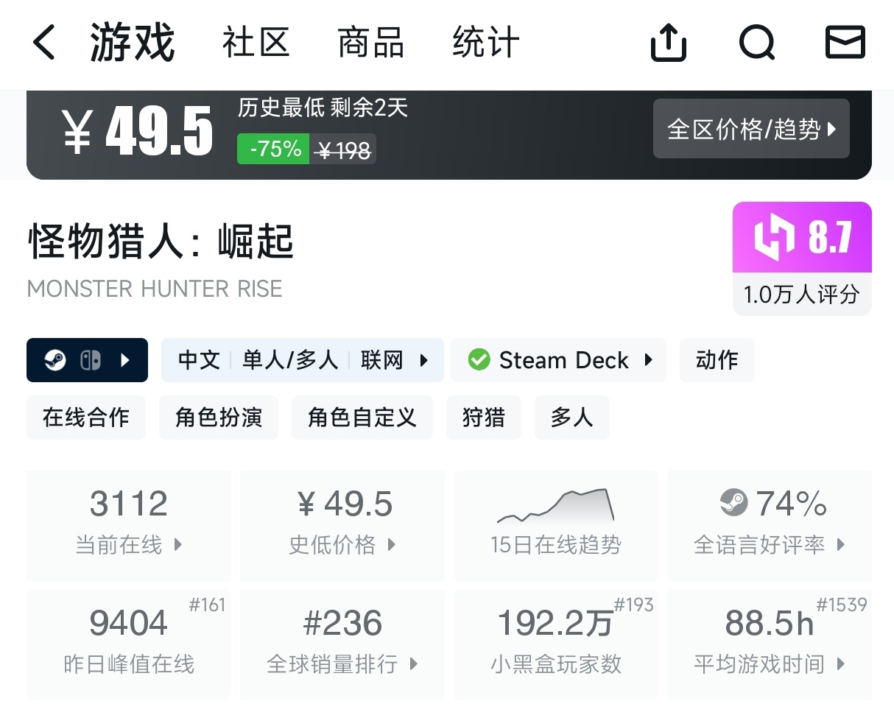Open the 统计 tab
894x718 pixels.
coord(485,43)
